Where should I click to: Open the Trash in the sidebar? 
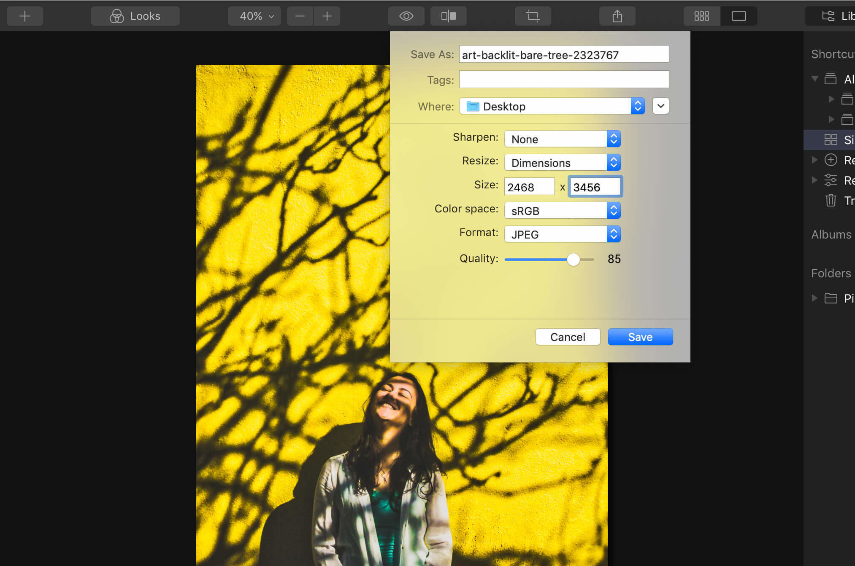[x=831, y=201]
